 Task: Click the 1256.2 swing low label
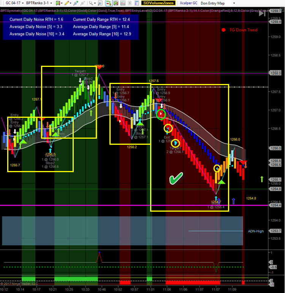(x=132, y=147)
